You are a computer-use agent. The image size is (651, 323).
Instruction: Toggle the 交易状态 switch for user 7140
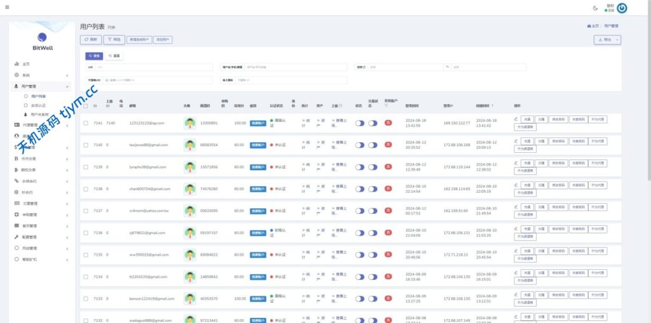click(x=373, y=145)
